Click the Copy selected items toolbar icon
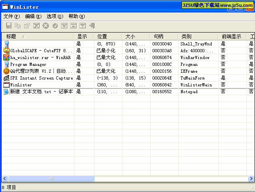Screen dimensions: 255x192 tap(18, 26)
